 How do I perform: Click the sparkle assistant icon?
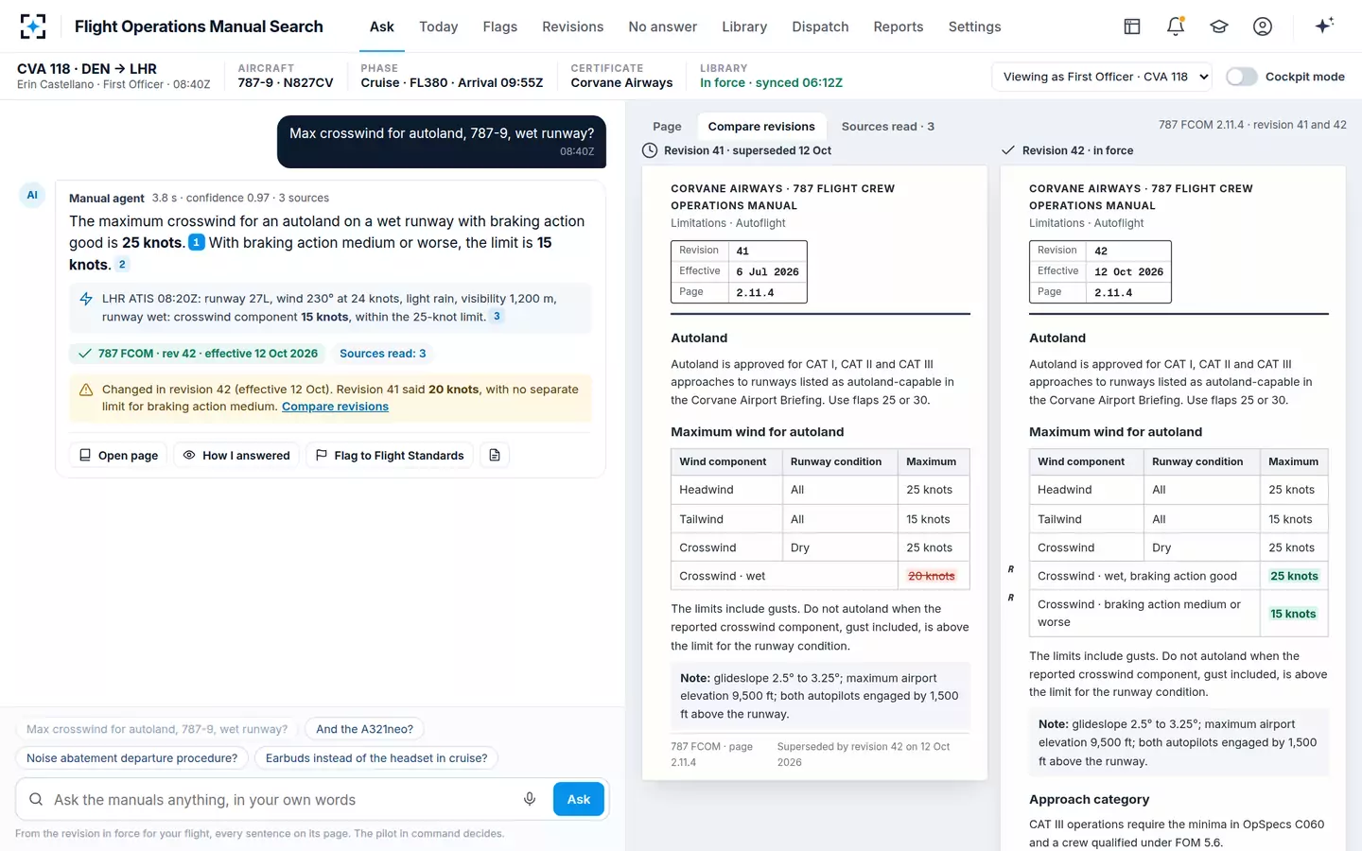click(x=1324, y=26)
